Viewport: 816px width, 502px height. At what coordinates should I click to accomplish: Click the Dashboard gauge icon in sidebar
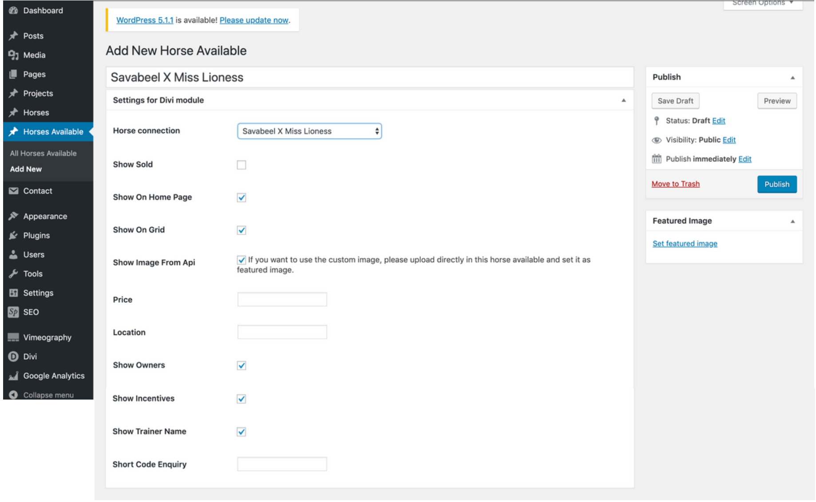(x=13, y=11)
